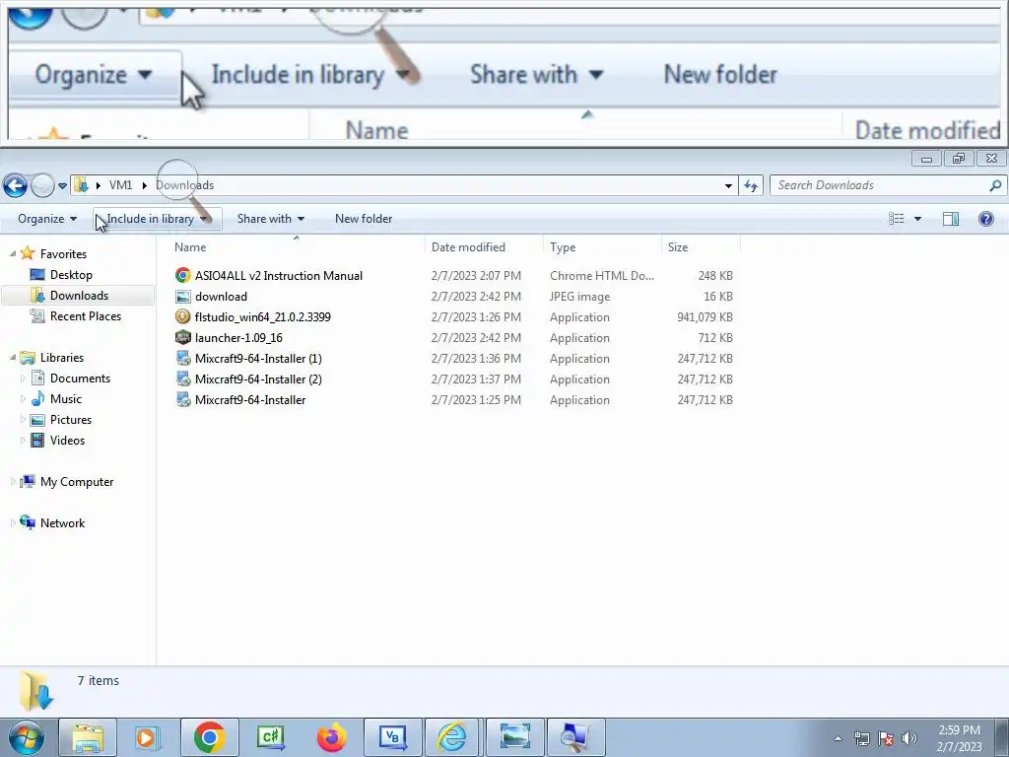1009x757 pixels.
Task: Toggle the preview pane
Action: 951,219
